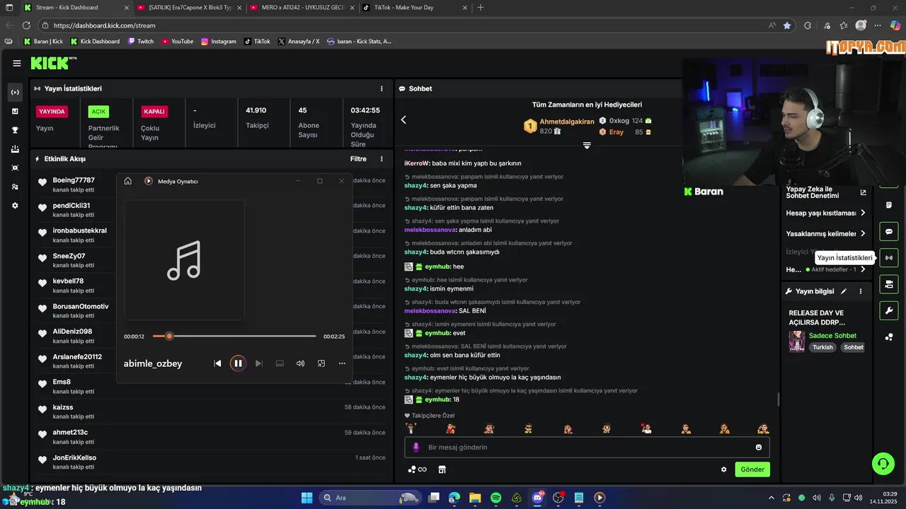
Task: Open the trophy achievements sidebar icon
Action: click(15, 130)
